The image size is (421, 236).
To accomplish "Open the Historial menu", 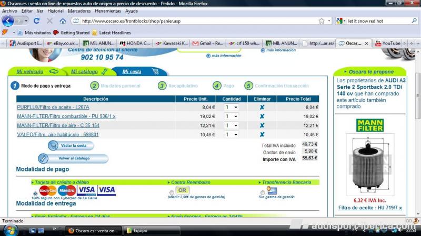I will [x=55, y=11].
